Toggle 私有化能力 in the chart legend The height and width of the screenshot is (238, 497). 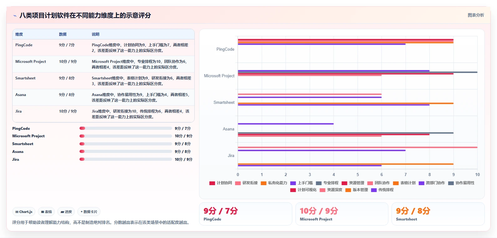coord(274,183)
